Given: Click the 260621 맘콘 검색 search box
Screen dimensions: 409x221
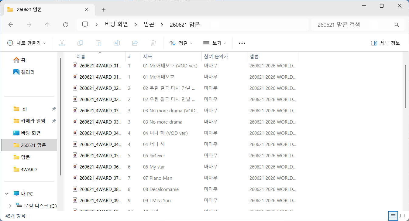Looking at the screenshot, I should coord(358,25).
